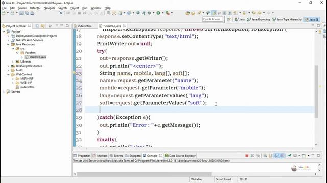The height and width of the screenshot is (183, 327).
Task: Click the Smart Insert status bar entry
Action: [223, 179]
